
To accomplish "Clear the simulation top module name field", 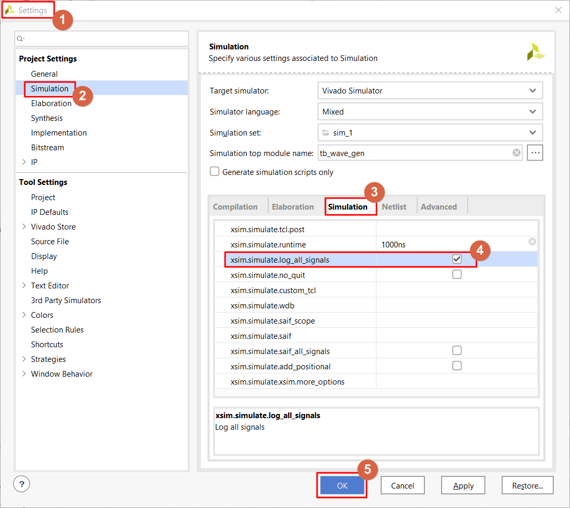I will click(x=516, y=153).
